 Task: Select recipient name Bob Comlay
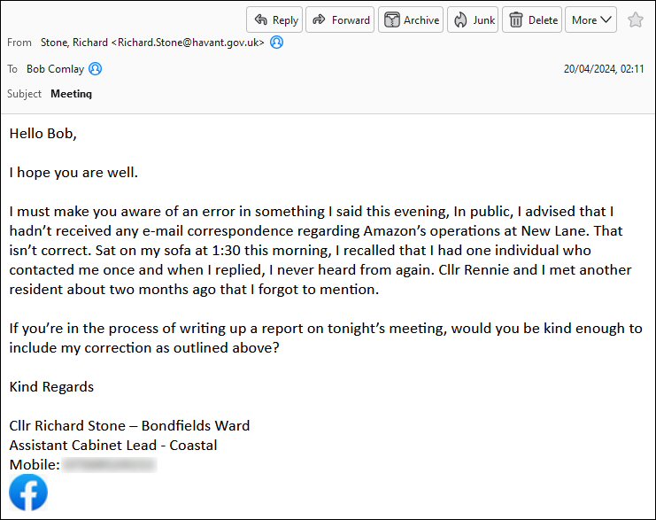coord(56,69)
